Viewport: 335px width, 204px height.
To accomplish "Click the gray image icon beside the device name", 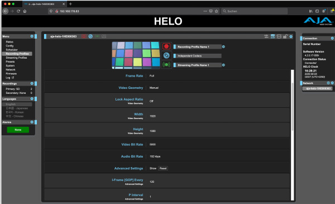I will [104, 36].
